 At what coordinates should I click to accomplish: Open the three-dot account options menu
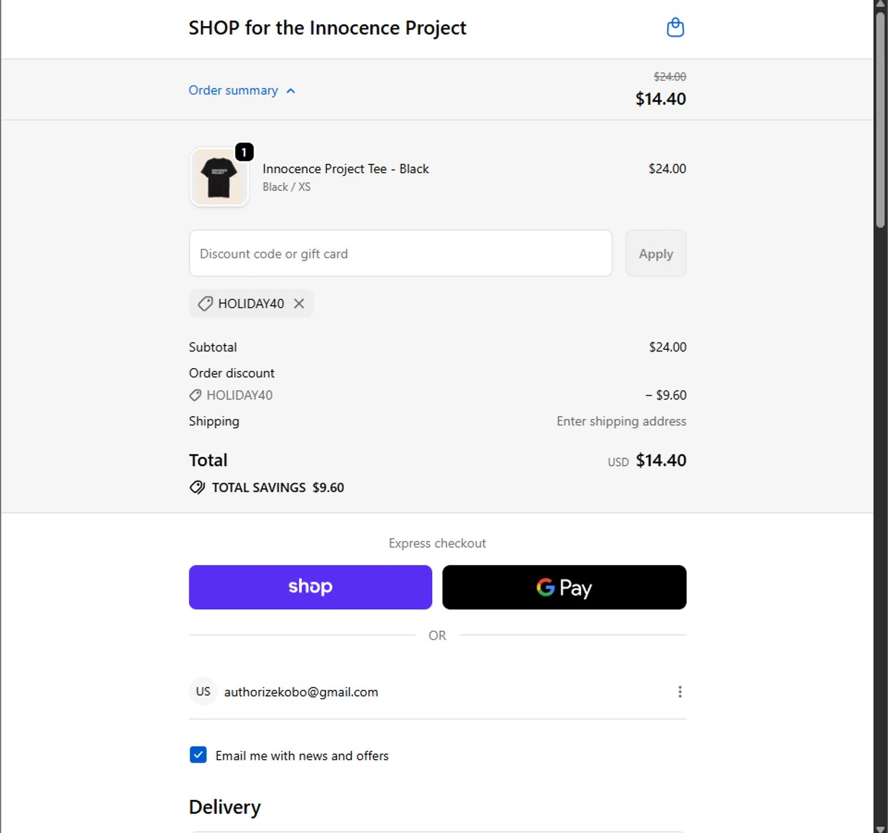click(680, 692)
